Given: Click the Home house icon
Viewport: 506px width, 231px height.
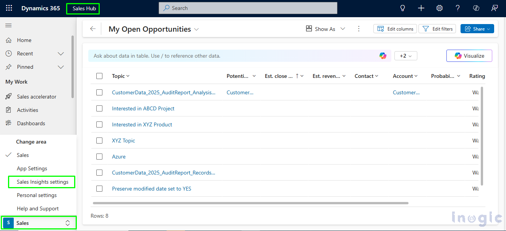Looking at the screenshot, I should (x=8, y=40).
